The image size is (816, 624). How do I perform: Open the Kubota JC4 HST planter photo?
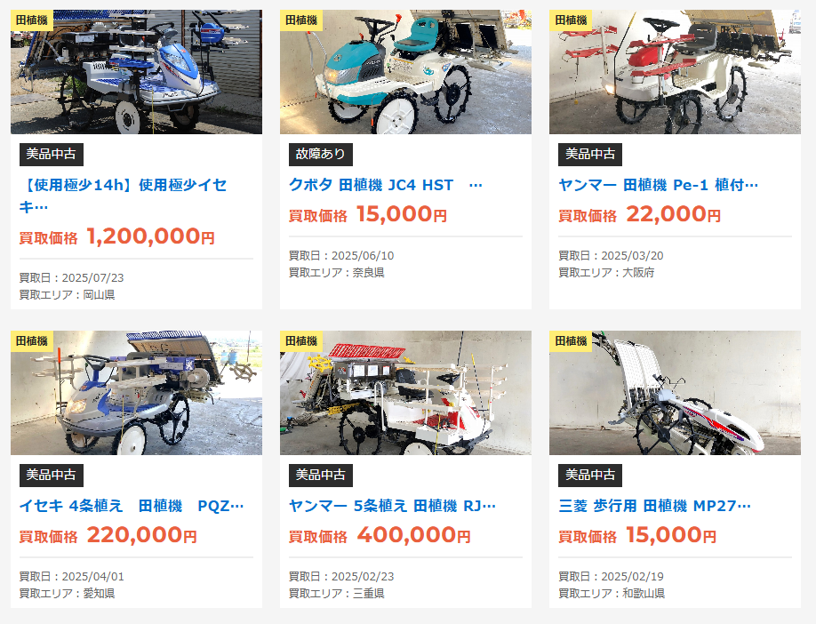pos(405,72)
